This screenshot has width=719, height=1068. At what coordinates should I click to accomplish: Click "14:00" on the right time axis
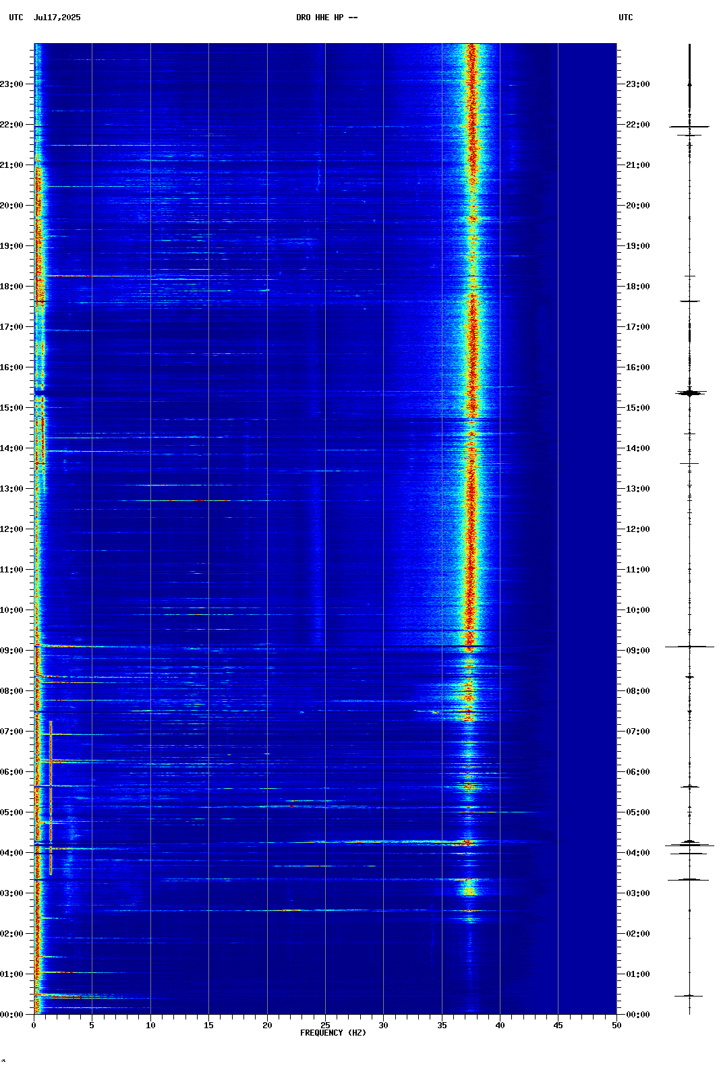[x=638, y=448]
